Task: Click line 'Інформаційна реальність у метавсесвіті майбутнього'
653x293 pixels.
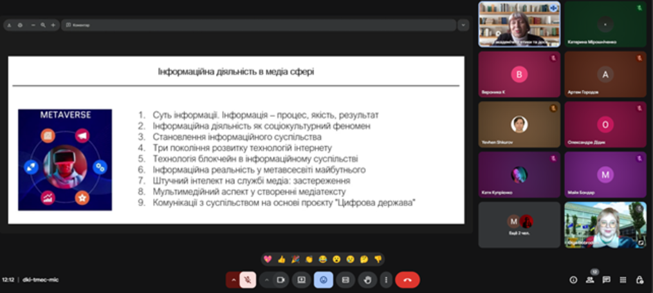Action: [x=259, y=169]
